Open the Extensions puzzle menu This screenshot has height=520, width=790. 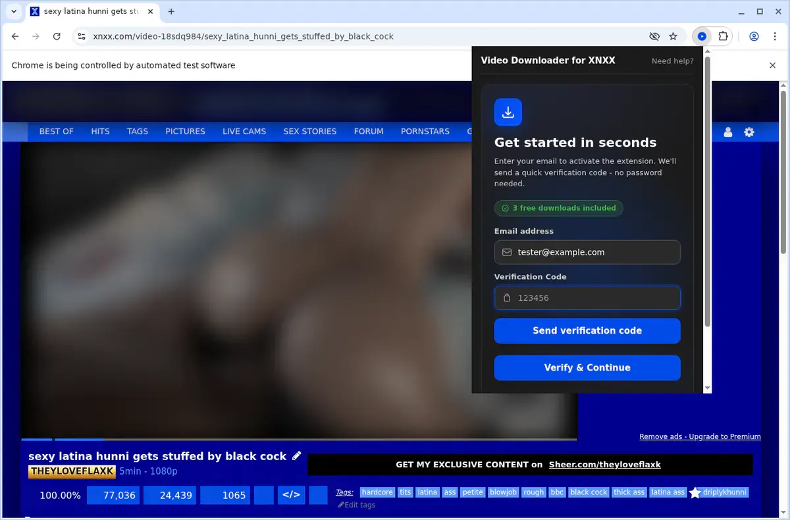[723, 36]
